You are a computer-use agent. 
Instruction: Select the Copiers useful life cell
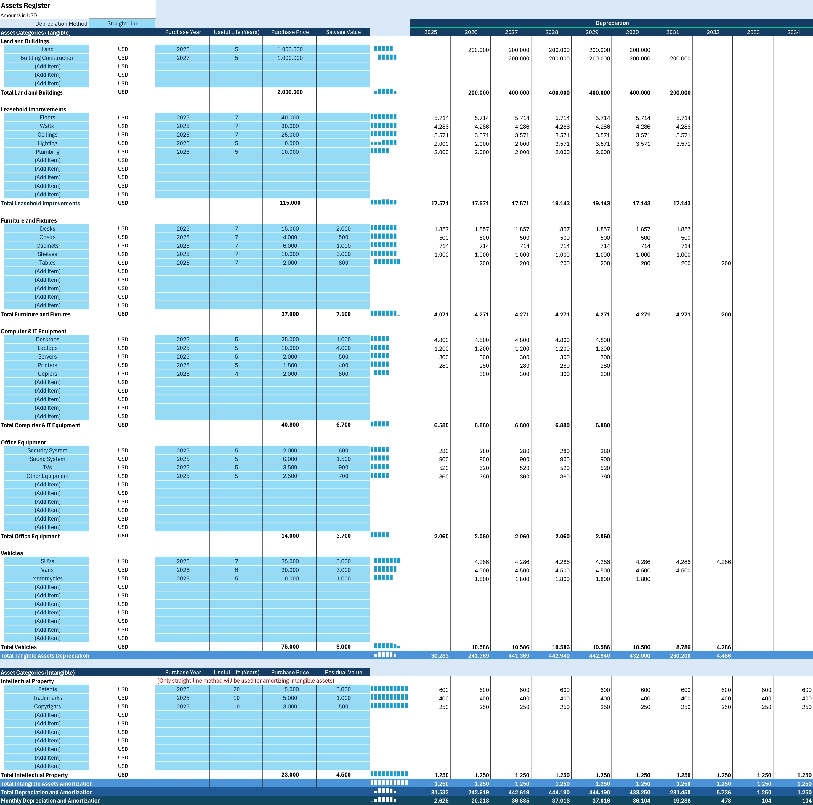tap(236, 373)
